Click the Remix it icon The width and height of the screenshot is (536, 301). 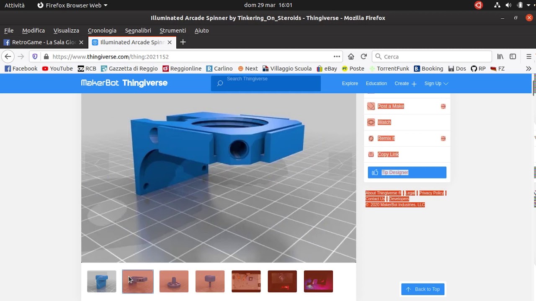tap(371, 138)
